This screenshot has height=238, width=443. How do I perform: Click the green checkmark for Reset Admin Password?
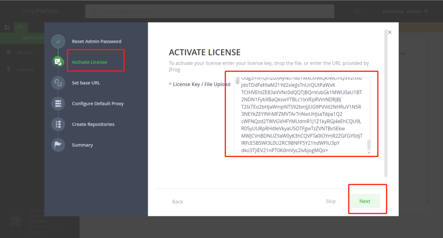pos(58,41)
